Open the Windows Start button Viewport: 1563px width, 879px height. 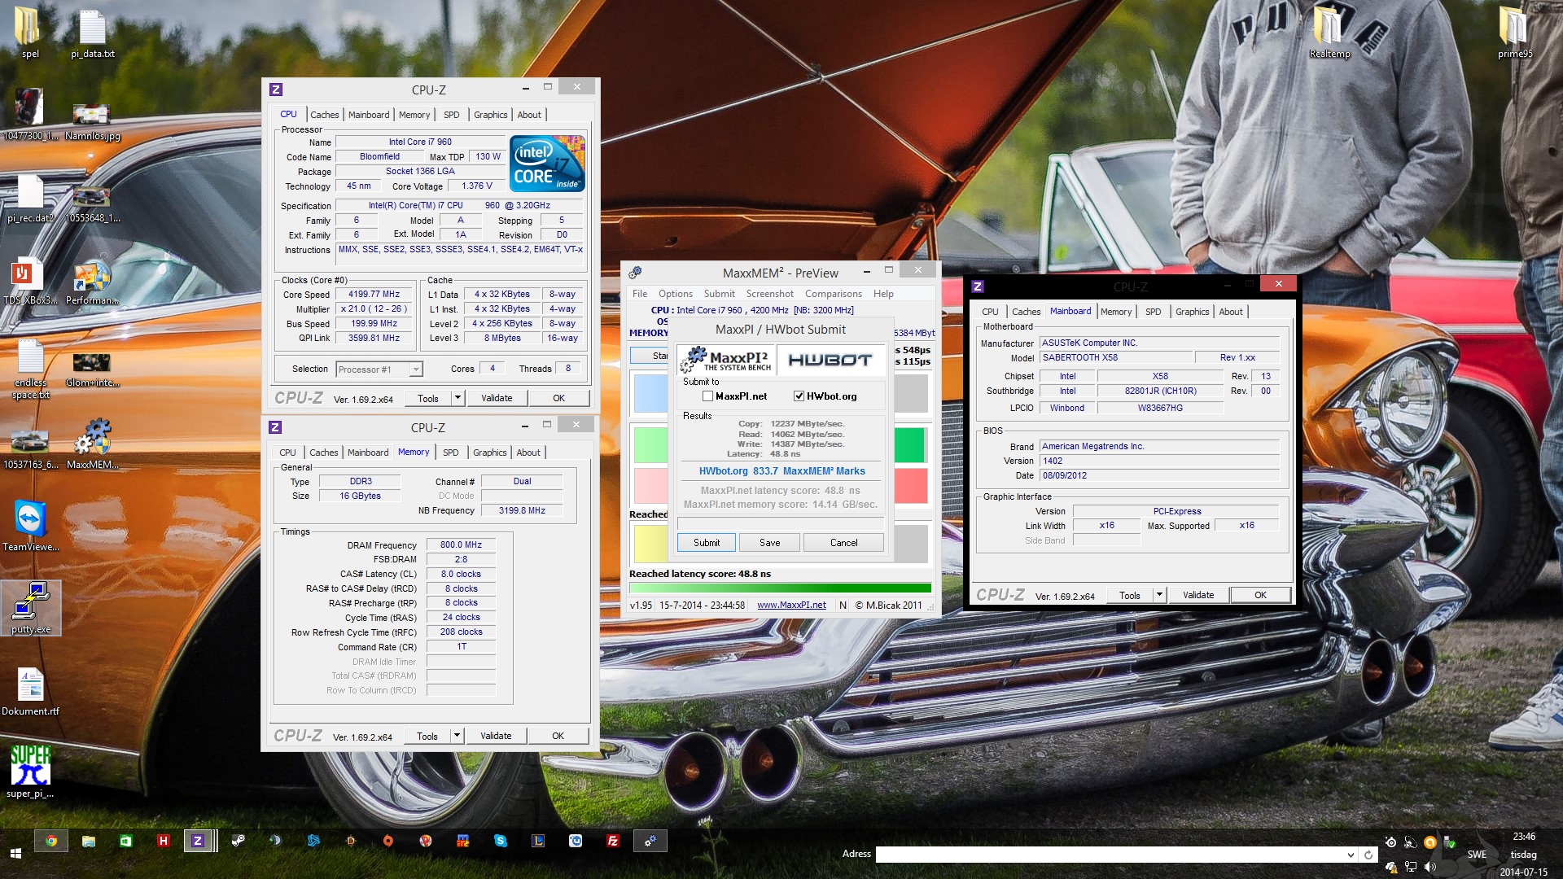pos(15,853)
